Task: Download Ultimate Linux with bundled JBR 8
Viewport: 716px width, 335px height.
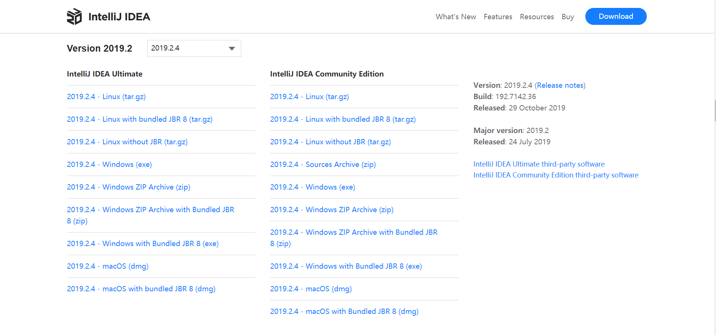Action: point(140,119)
